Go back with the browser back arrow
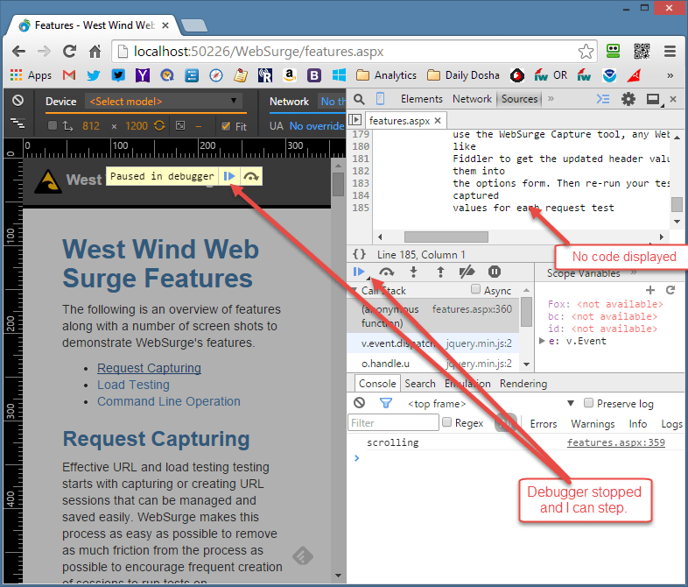Screen dimensions: 688x587 18,52
